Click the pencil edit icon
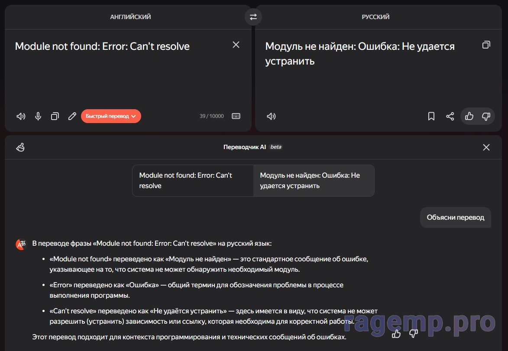 coord(72,116)
